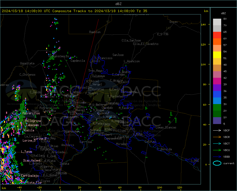The width and height of the screenshot is (237, 191).
Task: Click the 51 value on color scale
Action: tap(225, 58)
